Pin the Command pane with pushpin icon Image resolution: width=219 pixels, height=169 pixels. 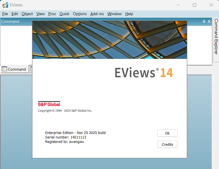pos(204,21)
